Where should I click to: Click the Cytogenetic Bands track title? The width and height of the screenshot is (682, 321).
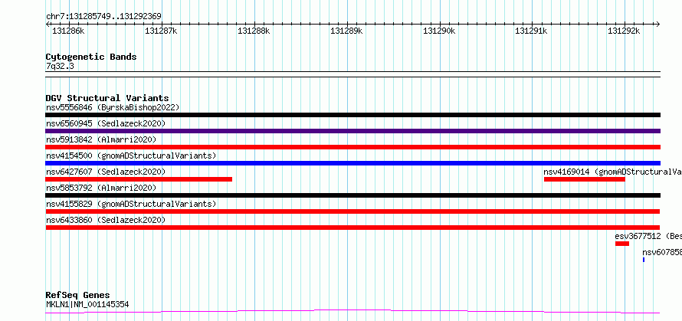(x=91, y=57)
